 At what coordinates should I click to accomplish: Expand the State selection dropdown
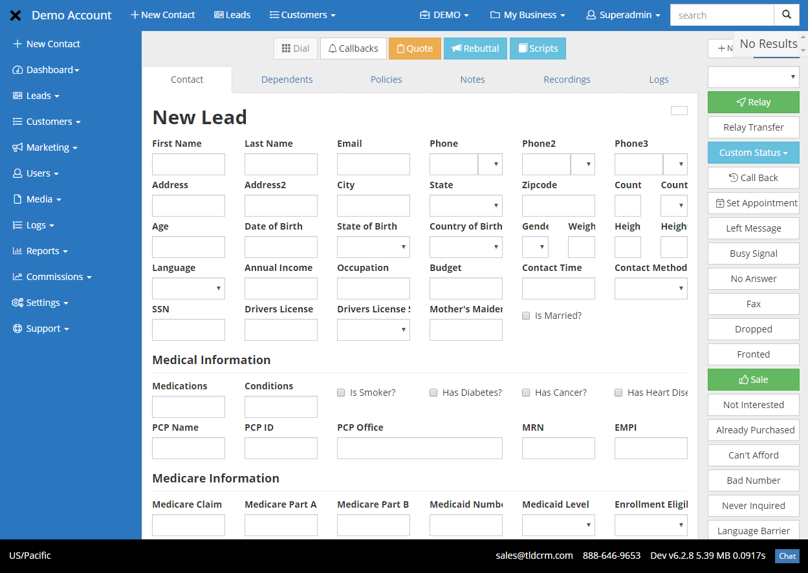[466, 205]
